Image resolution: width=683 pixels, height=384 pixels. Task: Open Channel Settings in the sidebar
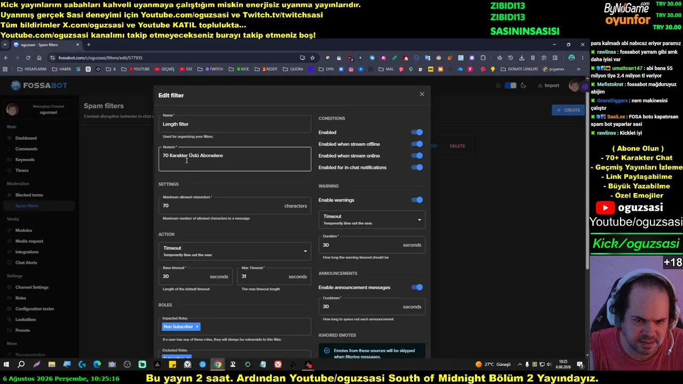(32, 287)
